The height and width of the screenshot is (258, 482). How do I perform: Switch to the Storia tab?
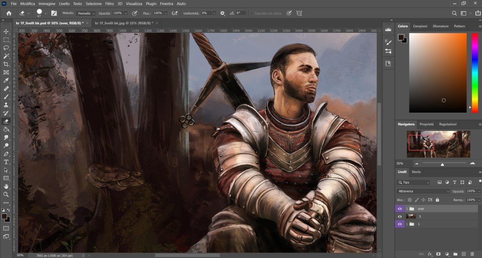click(416, 172)
